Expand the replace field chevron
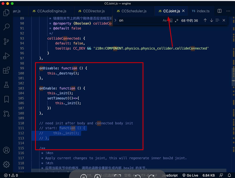 click(115, 20)
